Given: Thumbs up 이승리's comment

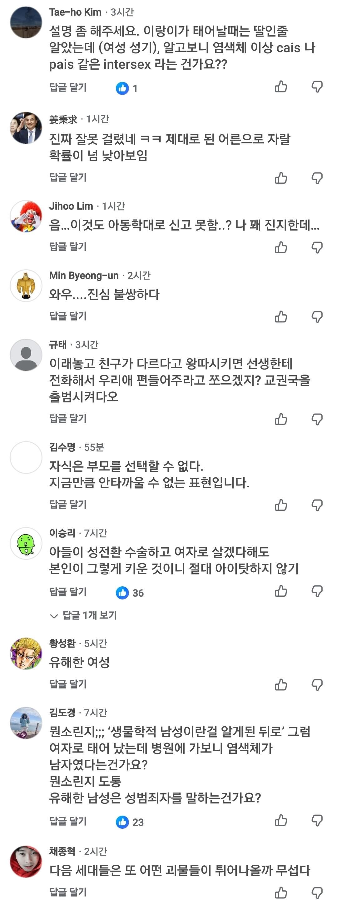Looking at the screenshot, I should tap(281, 591).
